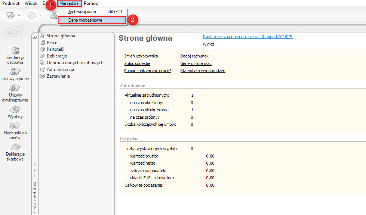Click the Ochrona danych osobowych shield icon

(42, 63)
